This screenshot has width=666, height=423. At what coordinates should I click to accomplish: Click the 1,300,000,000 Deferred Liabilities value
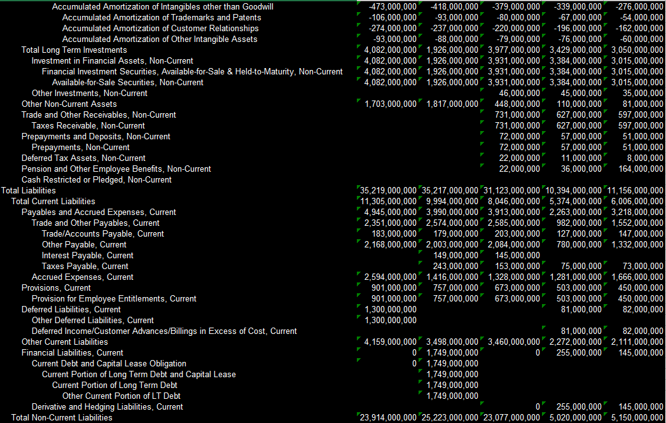pyautogui.click(x=391, y=309)
